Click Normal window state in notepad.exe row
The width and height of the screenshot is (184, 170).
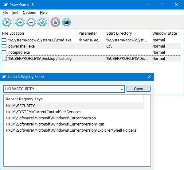(x=159, y=52)
